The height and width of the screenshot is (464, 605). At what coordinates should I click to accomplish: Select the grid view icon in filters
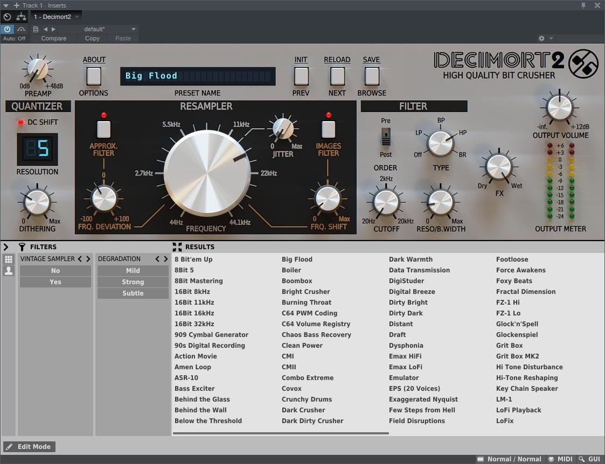coord(9,259)
